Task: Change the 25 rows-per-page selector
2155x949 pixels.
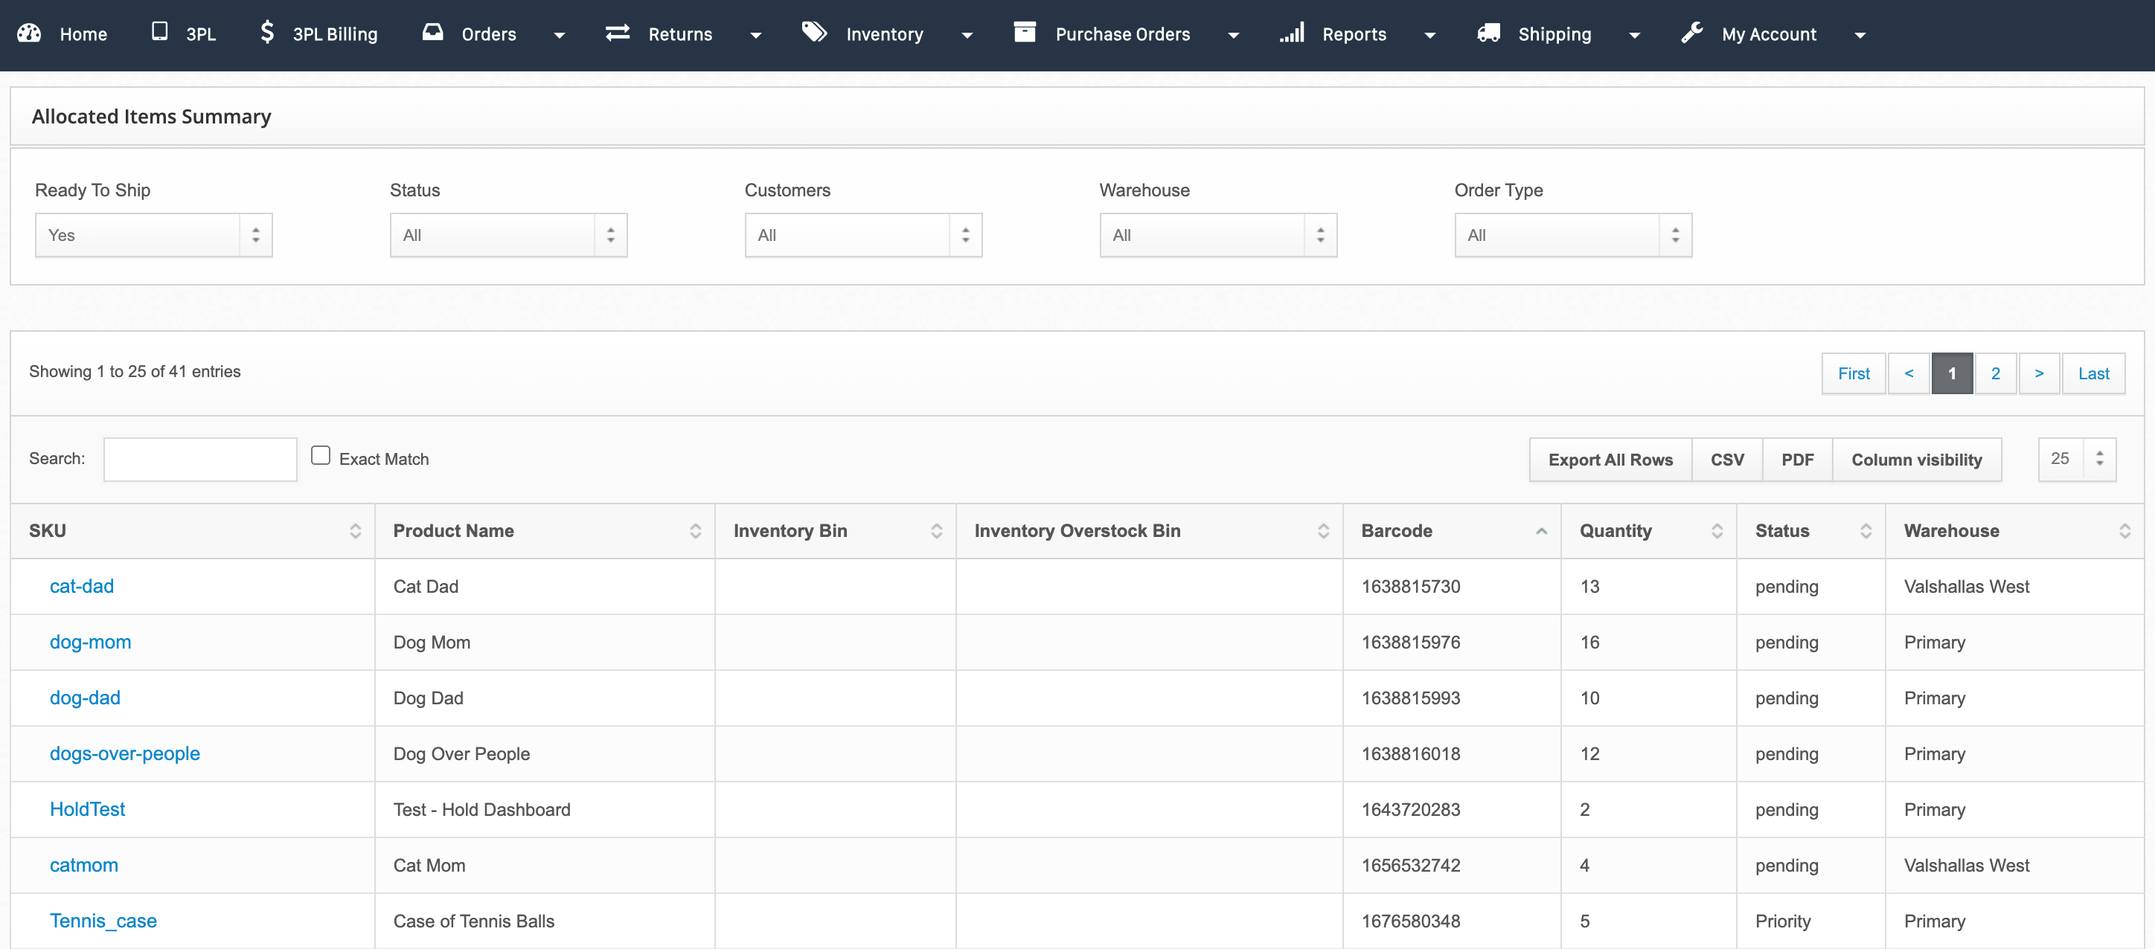Action: [x=2075, y=459]
